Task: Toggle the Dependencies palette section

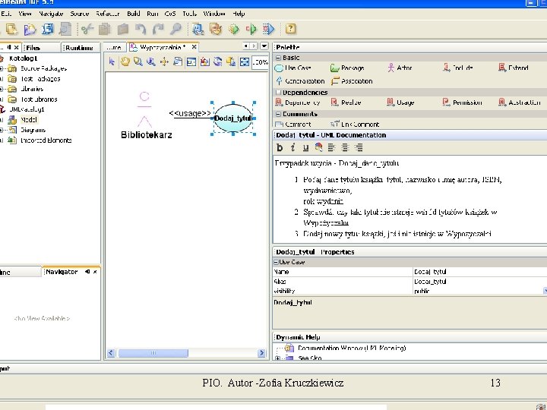Action: tap(278, 93)
